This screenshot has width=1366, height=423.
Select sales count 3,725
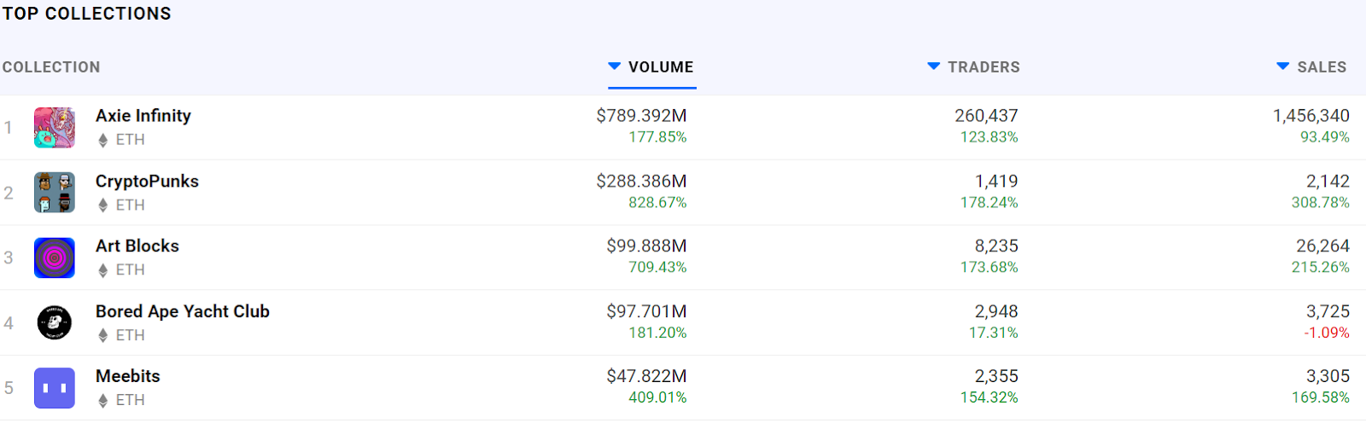pos(1328,312)
